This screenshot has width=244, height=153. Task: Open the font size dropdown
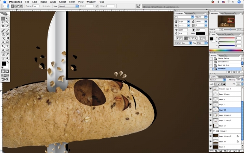(x=188, y=22)
